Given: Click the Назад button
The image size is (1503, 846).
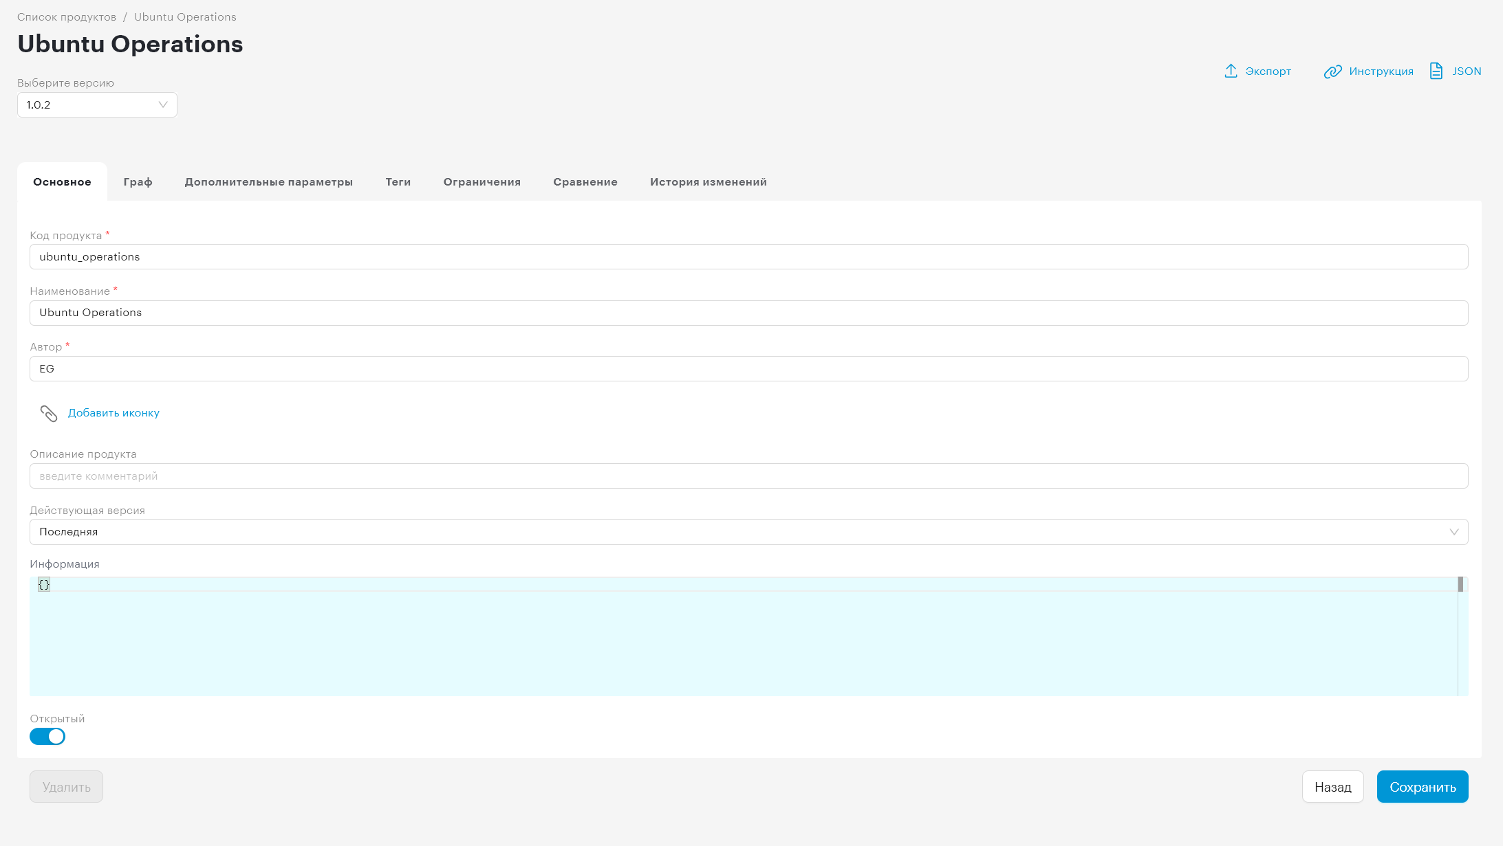Looking at the screenshot, I should tap(1333, 787).
